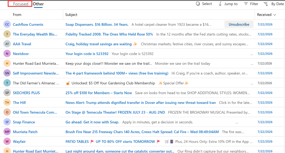285x153 pixels.
Task: Click the Wayfair W avatar
Action: tap(7, 142)
